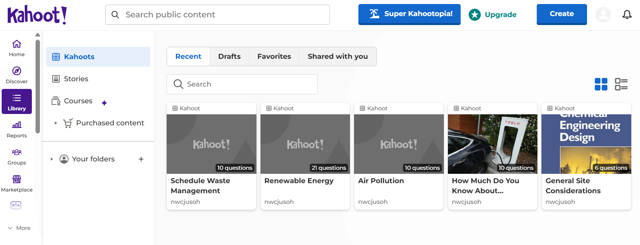The height and width of the screenshot is (245, 640).
Task: Open the Reports chart icon
Action: point(17,125)
